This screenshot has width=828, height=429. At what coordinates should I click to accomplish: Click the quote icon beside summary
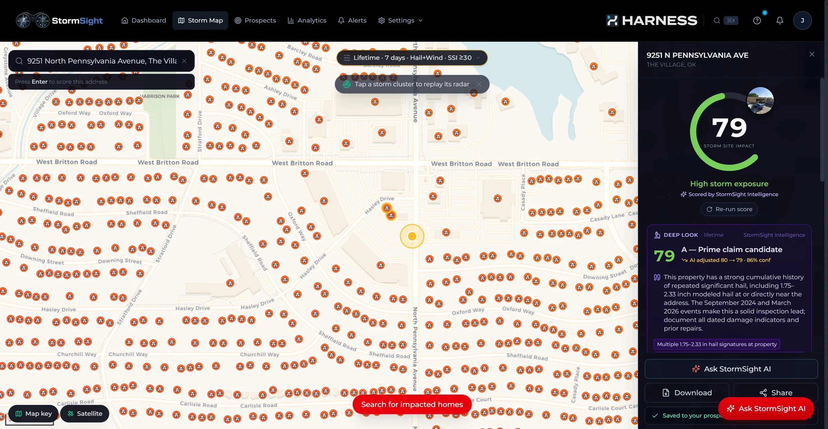657,277
